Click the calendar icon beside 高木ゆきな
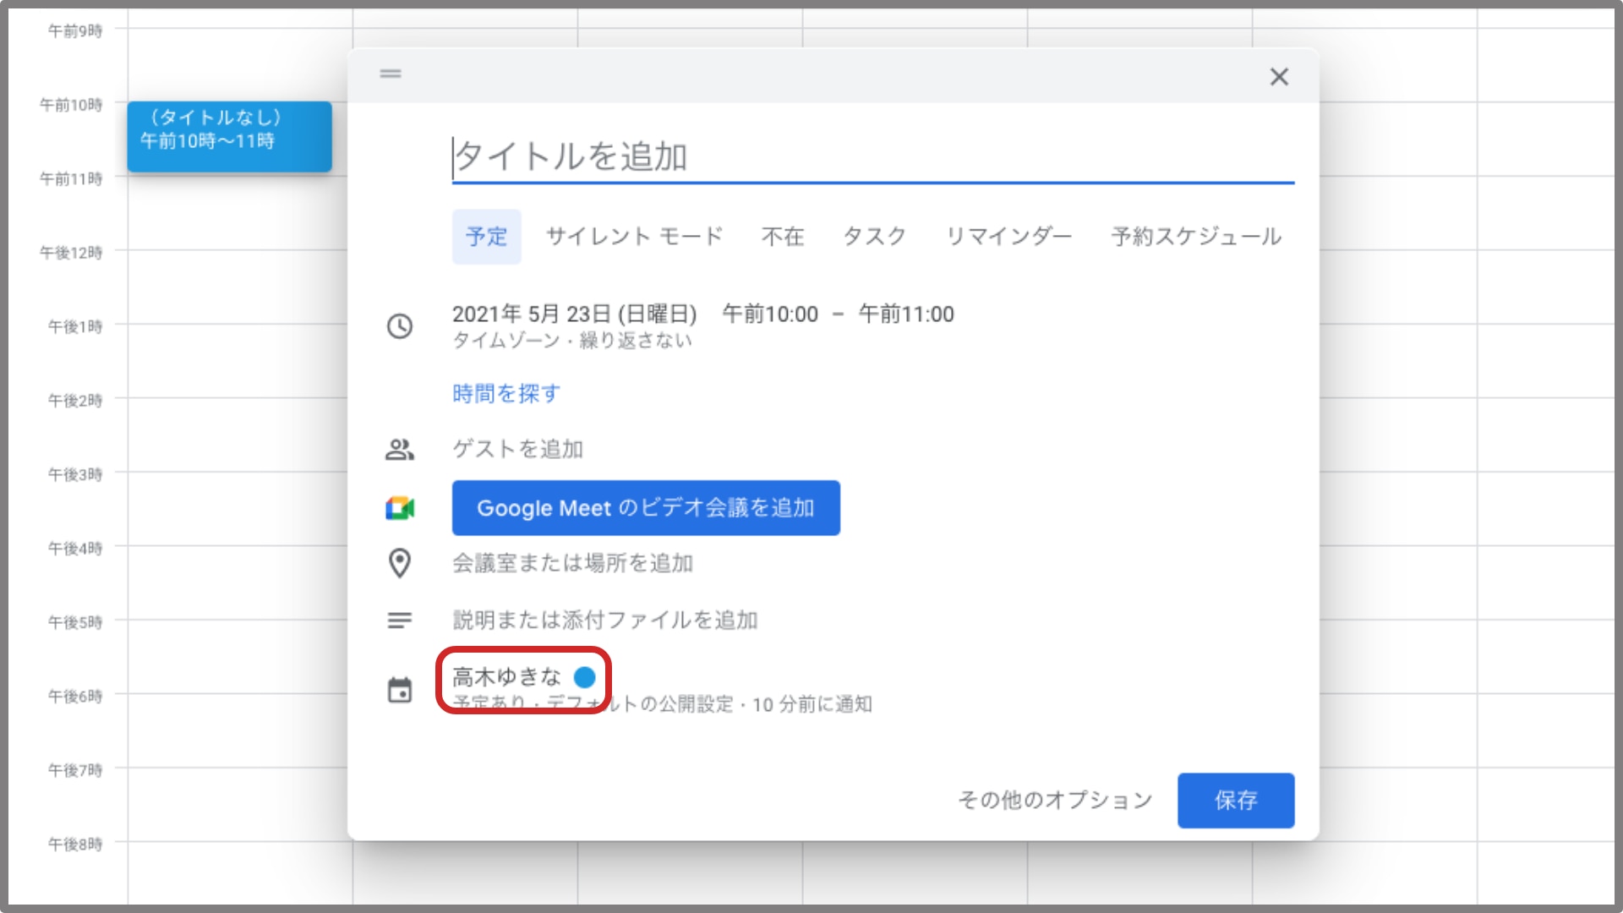This screenshot has width=1623, height=913. (400, 690)
